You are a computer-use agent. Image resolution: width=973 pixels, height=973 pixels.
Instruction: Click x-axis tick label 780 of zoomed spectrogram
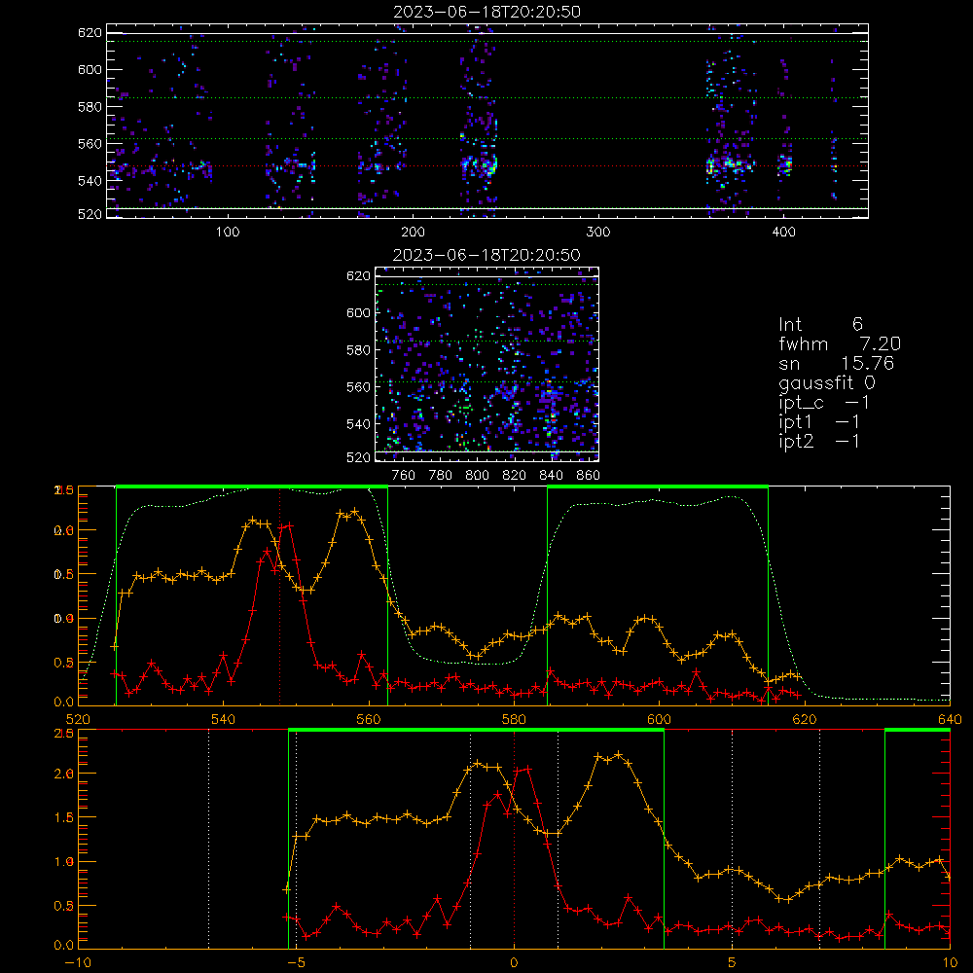(x=441, y=476)
